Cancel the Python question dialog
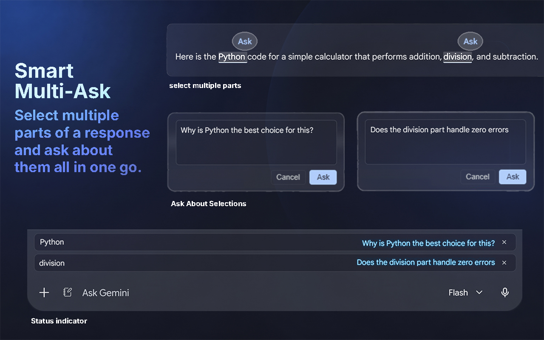This screenshot has width=544, height=340. point(288,177)
